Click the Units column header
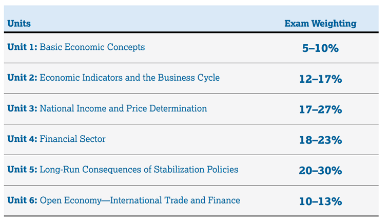The image size is (388, 221). 19,24
